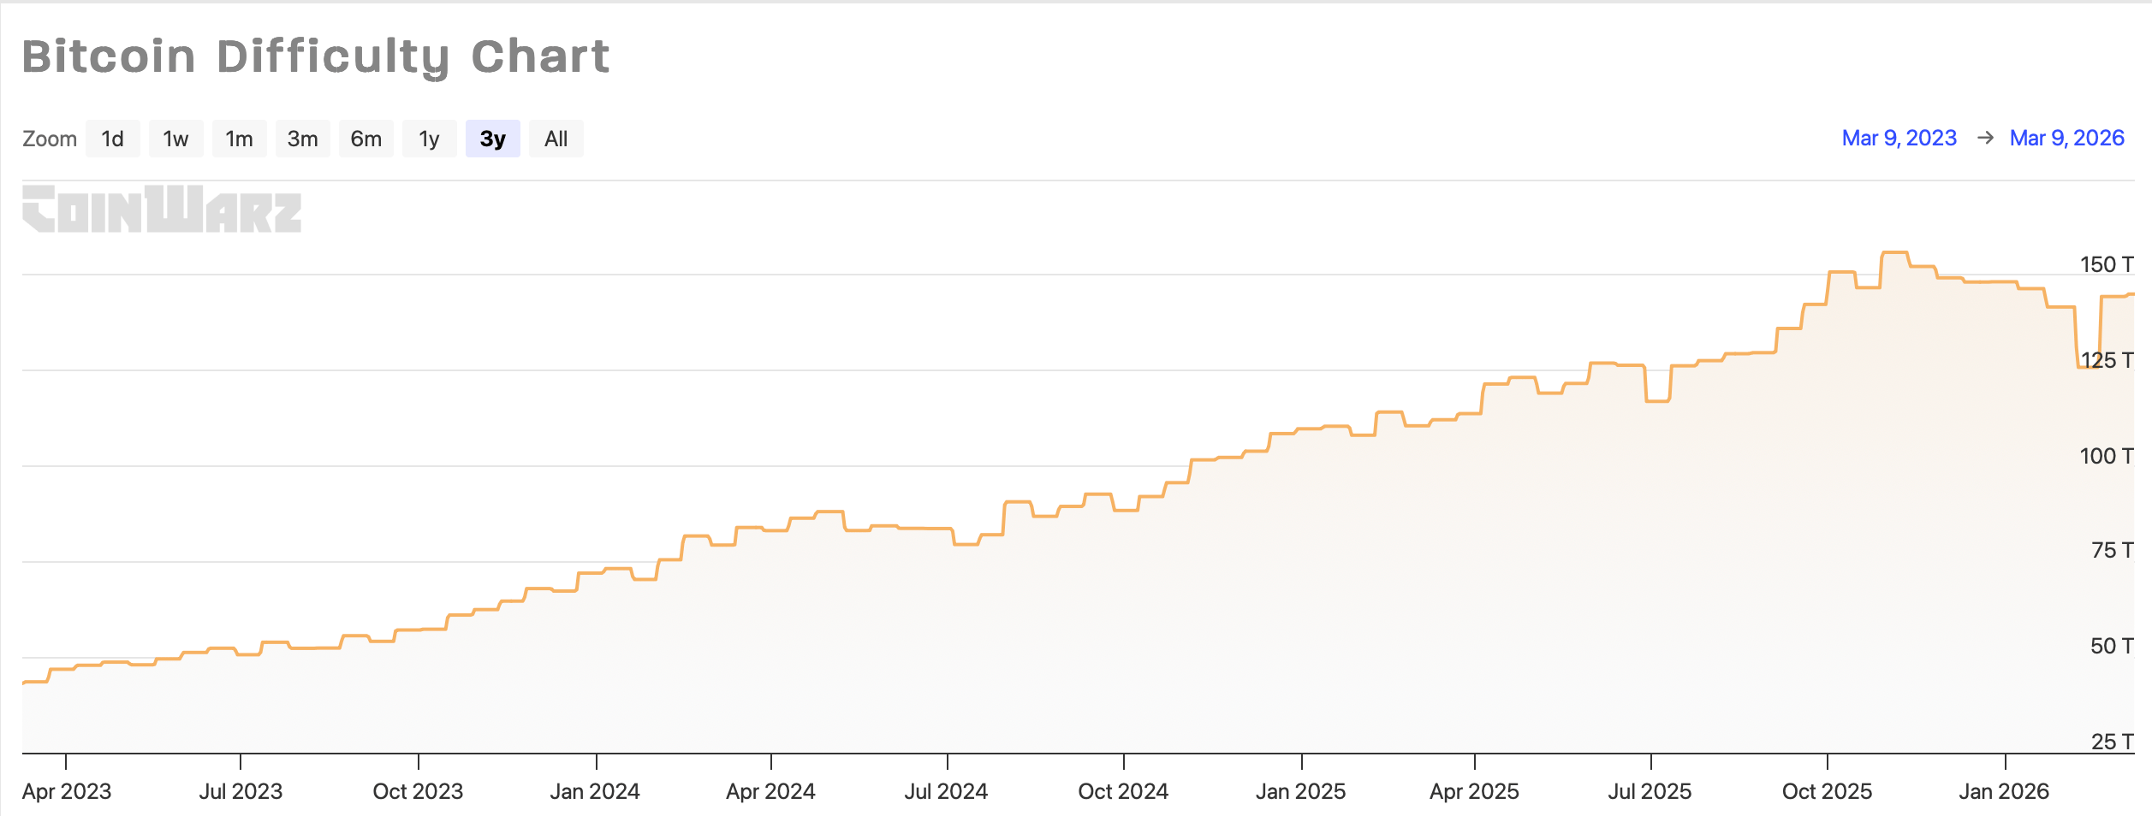Screen dimensions: 2152x816
Task: Click the Oct 2024 x-axis label
Action: coord(1123,791)
